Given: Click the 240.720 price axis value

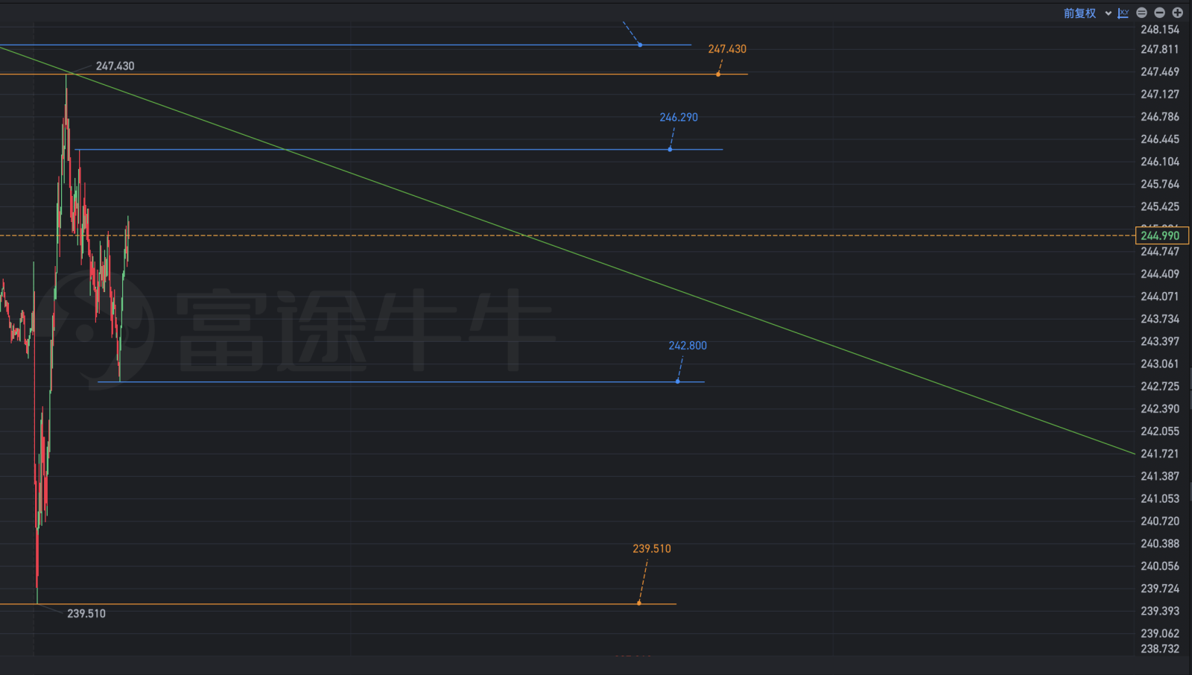Looking at the screenshot, I should pyautogui.click(x=1160, y=522).
